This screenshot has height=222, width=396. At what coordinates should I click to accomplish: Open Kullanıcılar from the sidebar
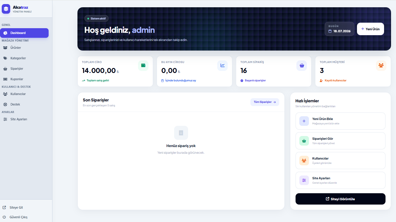click(24, 94)
